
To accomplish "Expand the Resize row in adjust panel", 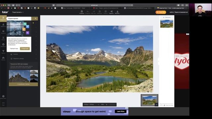I will pyautogui.click(x=24, y=59).
